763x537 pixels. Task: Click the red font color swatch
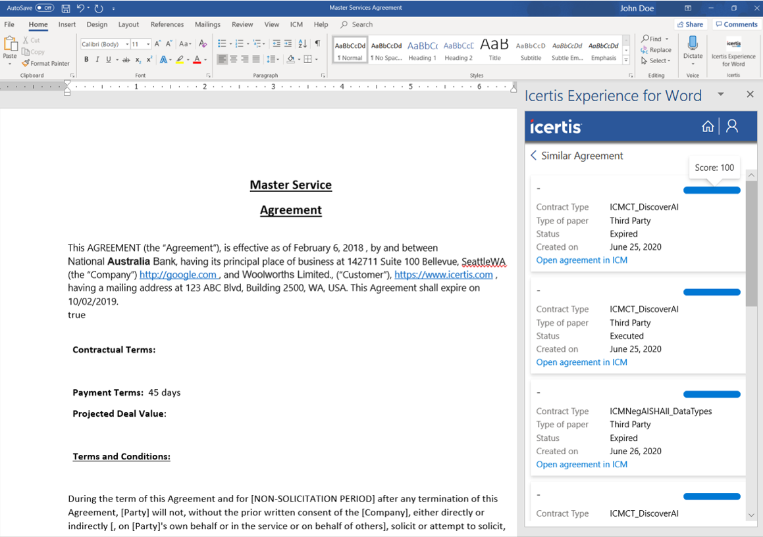point(197,60)
